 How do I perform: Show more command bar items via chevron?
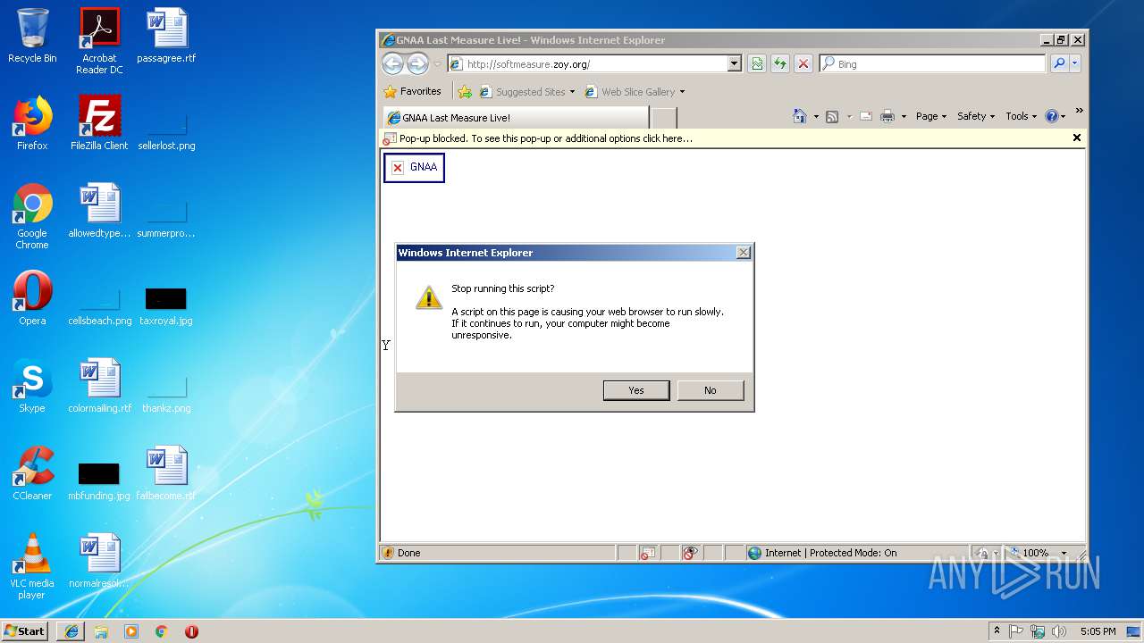pos(1079,112)
